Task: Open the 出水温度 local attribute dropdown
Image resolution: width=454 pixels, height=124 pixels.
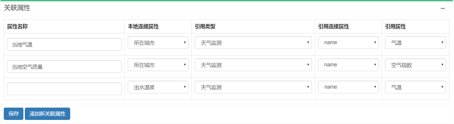Action: (x=158, y=87)
